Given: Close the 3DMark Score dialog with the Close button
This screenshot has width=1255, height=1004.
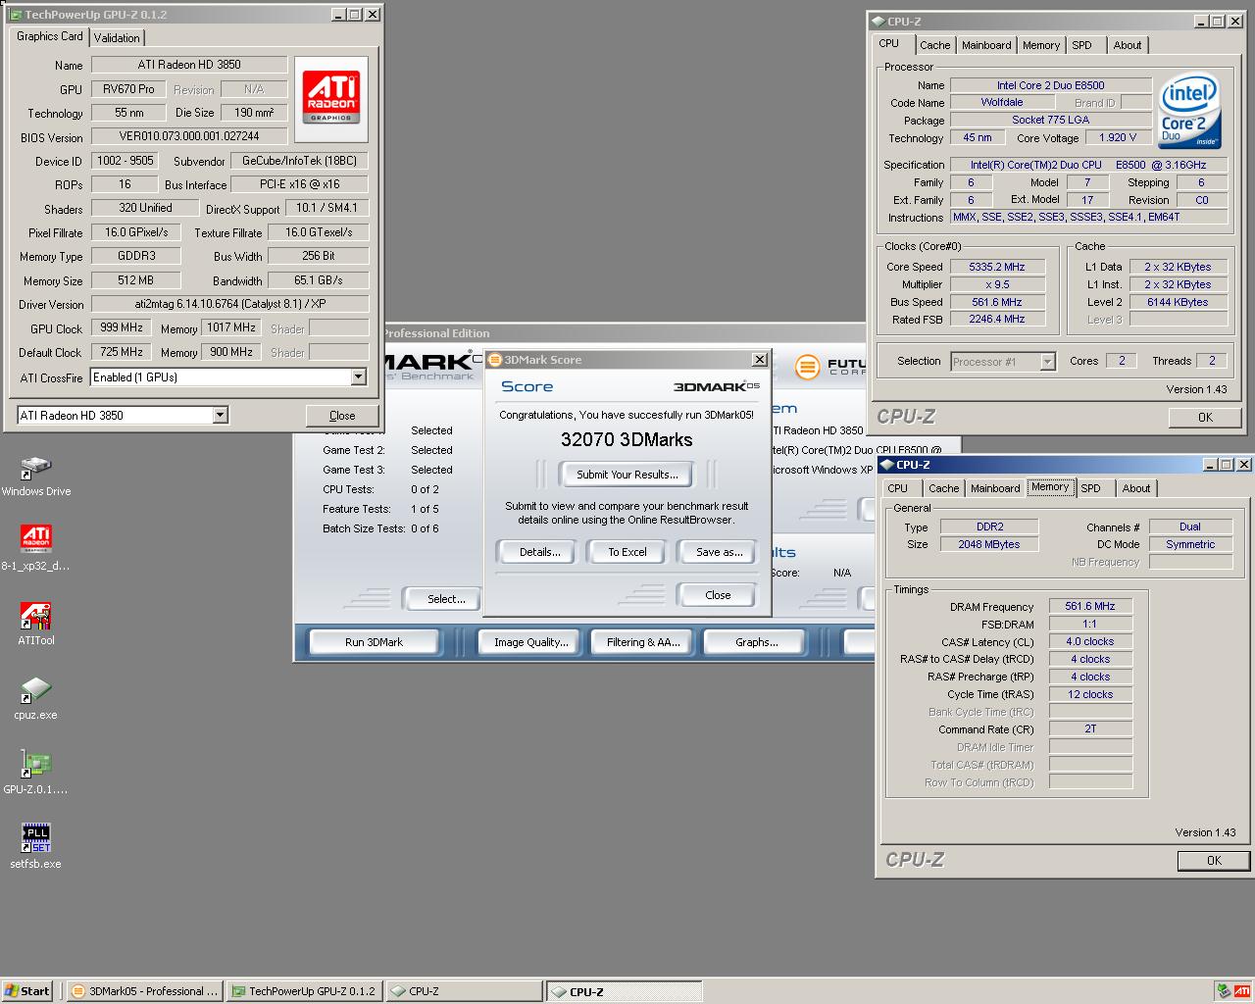Looking at the screenshot, I should (x=718, y=595).
